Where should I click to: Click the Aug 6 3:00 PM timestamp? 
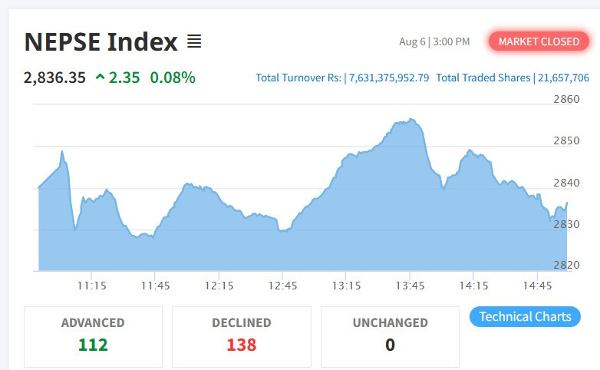pyautogui.click(x=434, y=41)
